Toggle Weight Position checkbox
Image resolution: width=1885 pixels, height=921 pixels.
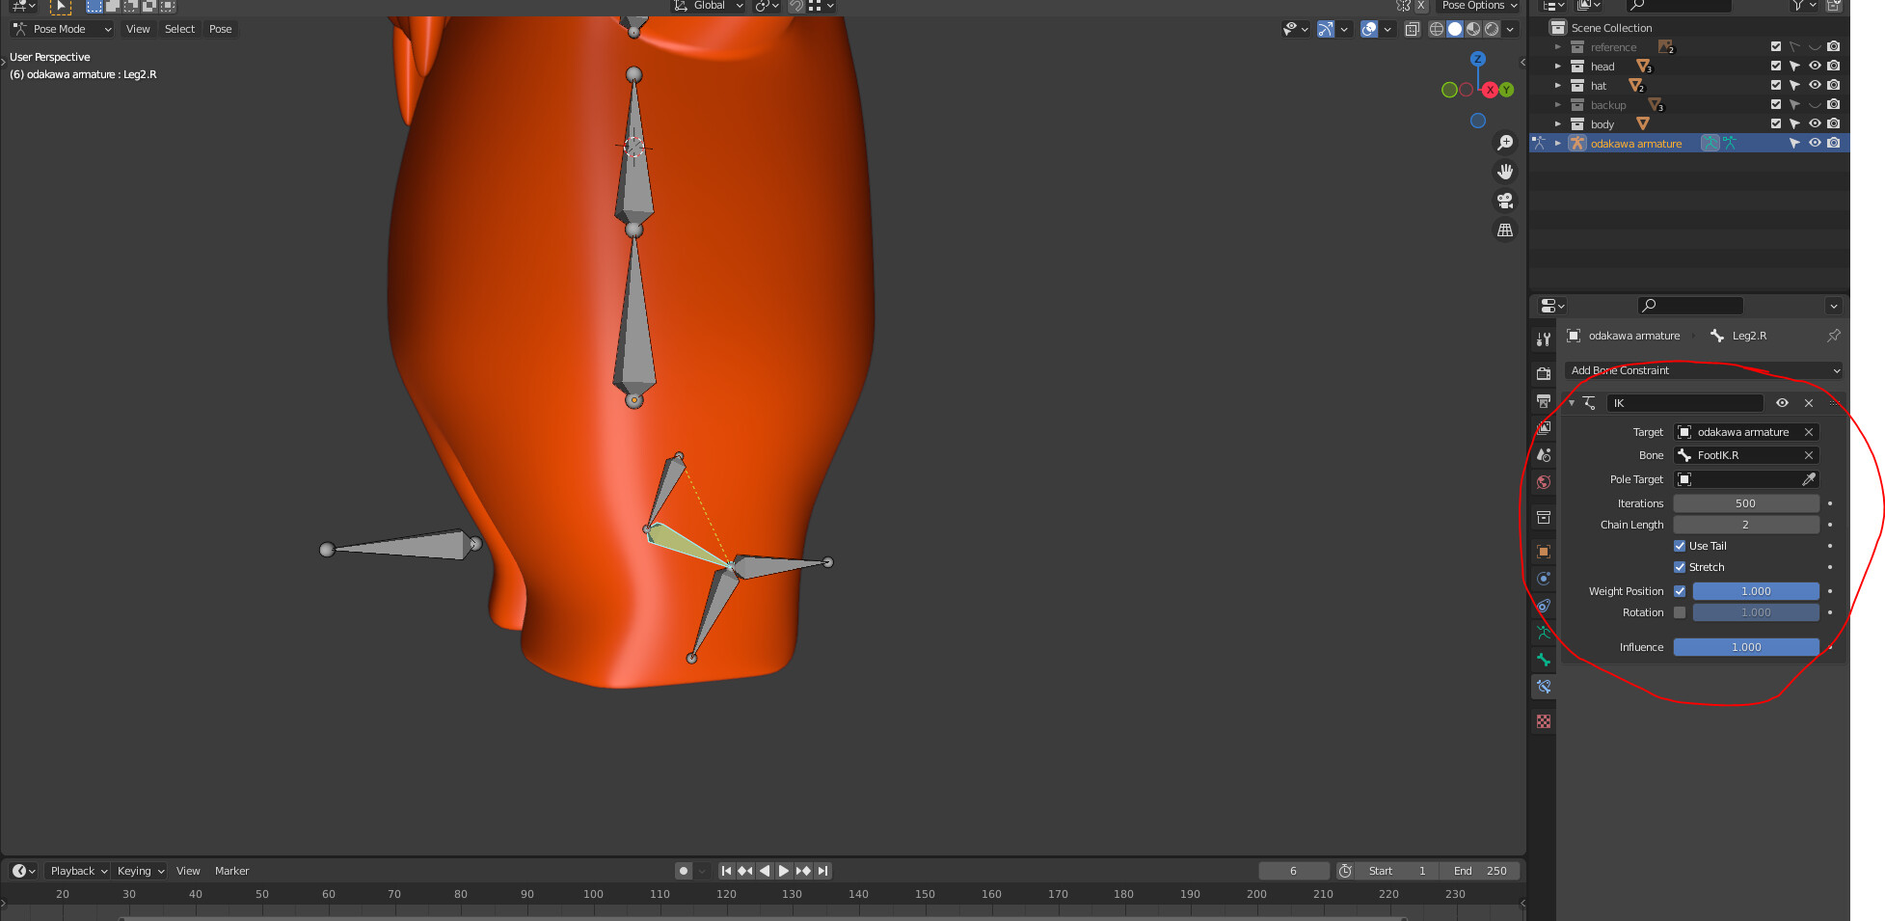(1680, 591)
